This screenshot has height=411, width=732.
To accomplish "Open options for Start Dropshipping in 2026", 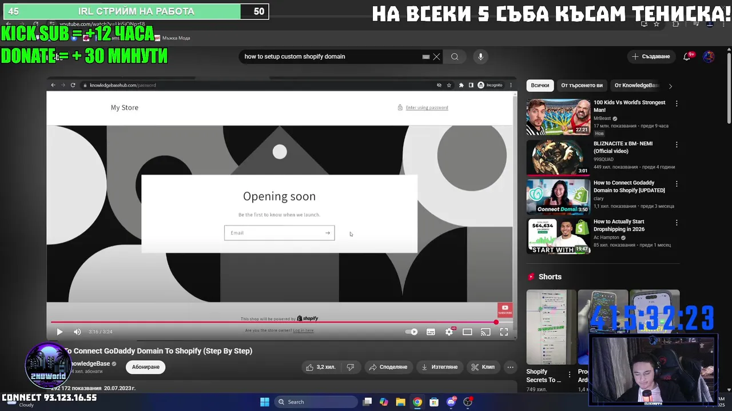I will (x=677, y=223).
